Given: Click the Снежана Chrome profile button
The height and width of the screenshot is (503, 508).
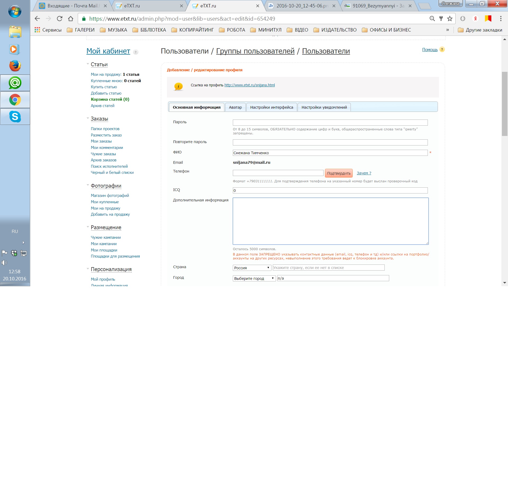Looking at the screenshot, I should pyautogui.click(x=451, y=3).
